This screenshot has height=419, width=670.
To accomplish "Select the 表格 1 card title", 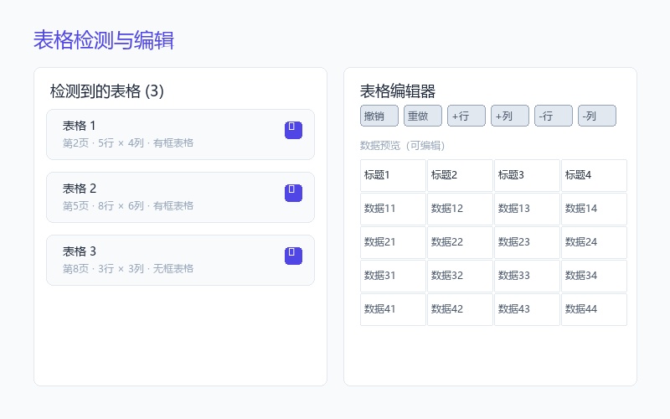I will coord(79,126).
